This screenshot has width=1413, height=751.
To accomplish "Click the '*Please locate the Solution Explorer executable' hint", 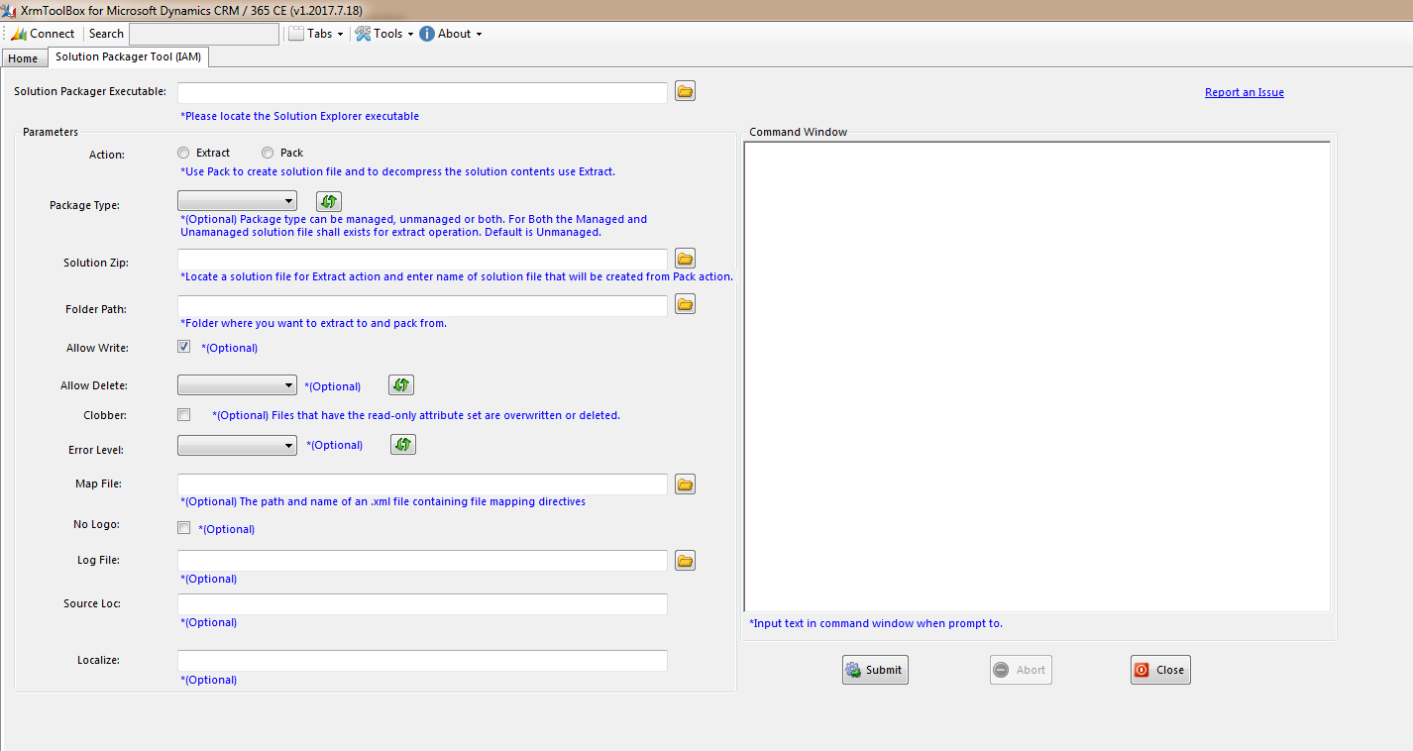I will tap(299, 116).
